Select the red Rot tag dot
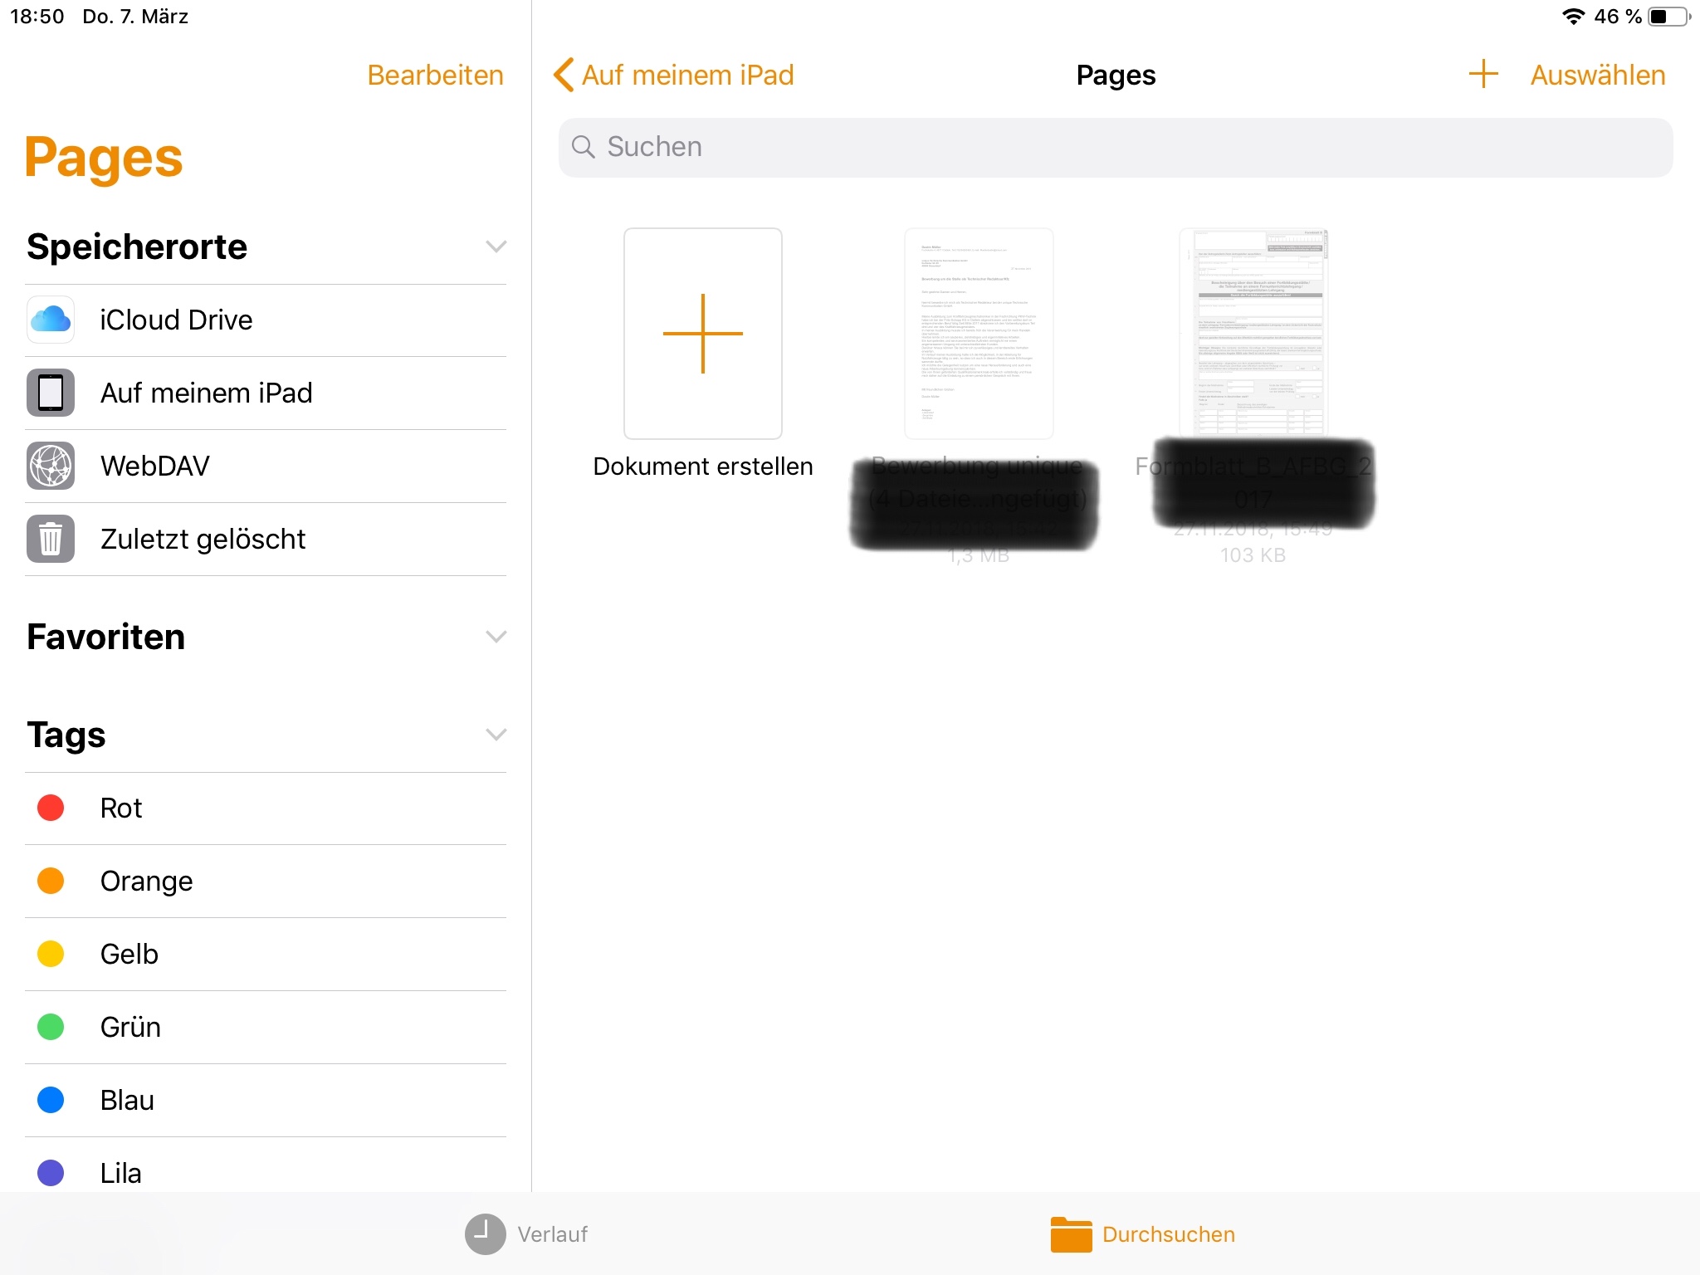The width and height of the screenshot is (1700, 1275). (x=51, y=808)
